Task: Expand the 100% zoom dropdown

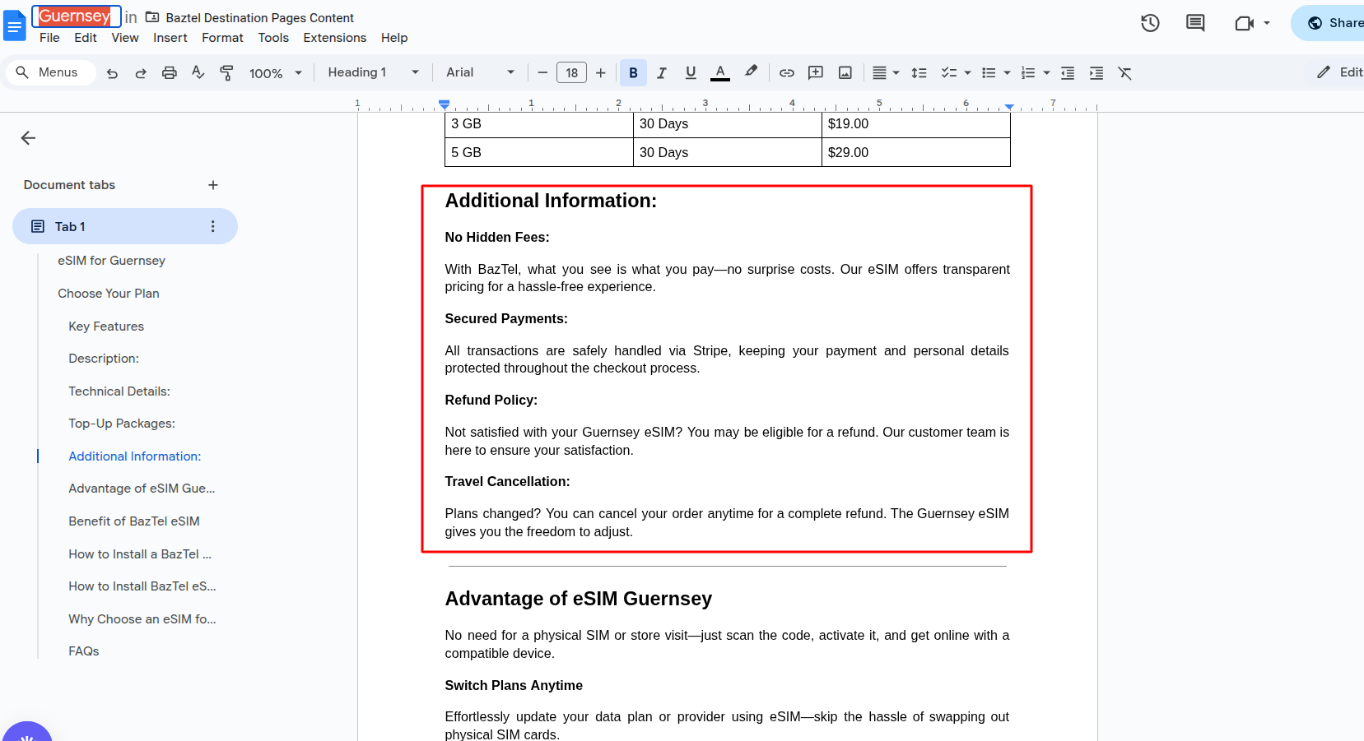Action: (276, 73)
